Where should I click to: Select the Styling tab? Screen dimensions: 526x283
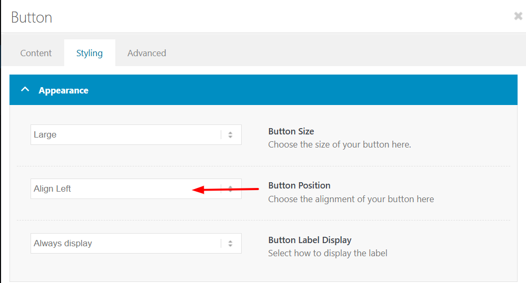click(90, 53)
